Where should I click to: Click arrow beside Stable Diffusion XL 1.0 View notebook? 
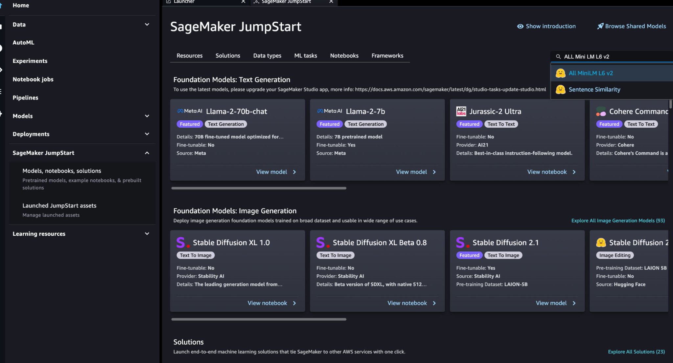click(294, 303)
